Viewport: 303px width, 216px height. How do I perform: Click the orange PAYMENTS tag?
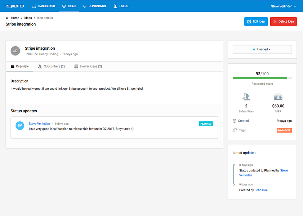click(x=284, y=130)
